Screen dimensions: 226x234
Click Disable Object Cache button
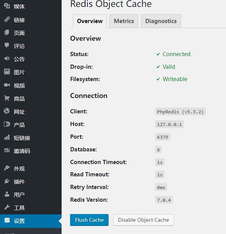click(x=144, y=220)
